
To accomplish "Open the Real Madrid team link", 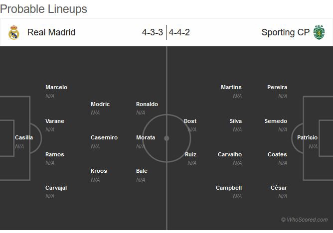I will [x=51, y=32].
